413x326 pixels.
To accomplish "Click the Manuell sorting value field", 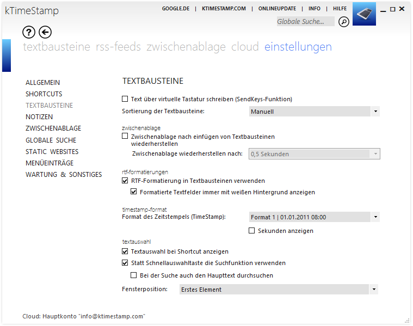I will pos(310,112).
